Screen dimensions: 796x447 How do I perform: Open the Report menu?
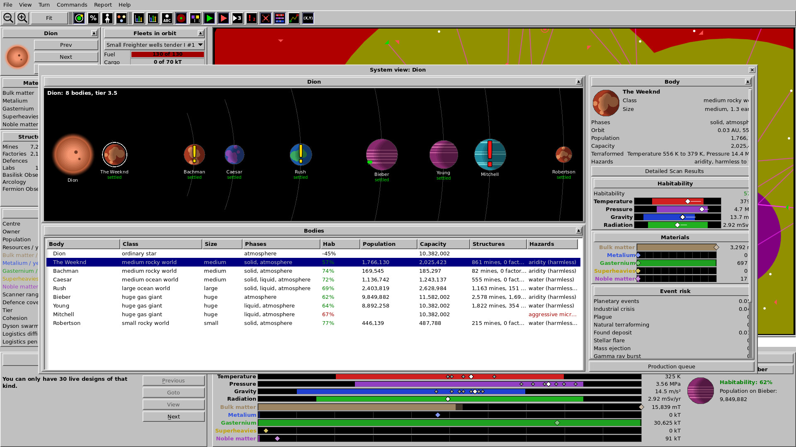(x=103, y=5)
